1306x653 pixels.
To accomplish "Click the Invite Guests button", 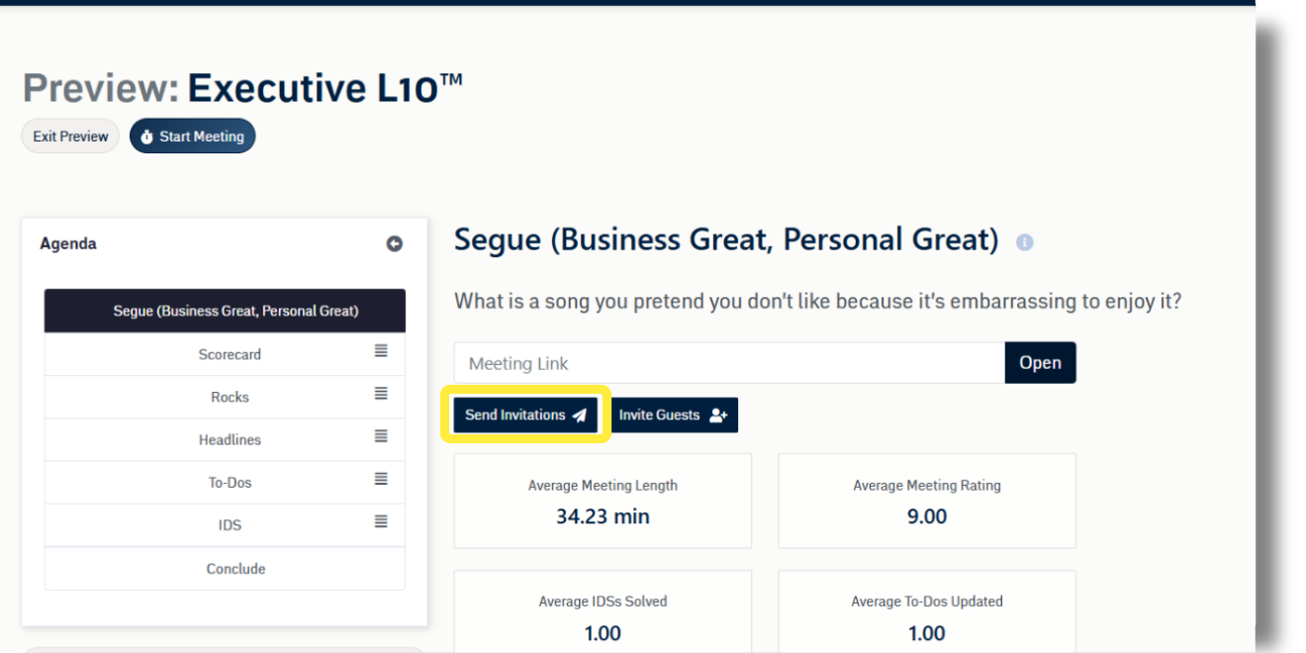I will tap(673, 416).
